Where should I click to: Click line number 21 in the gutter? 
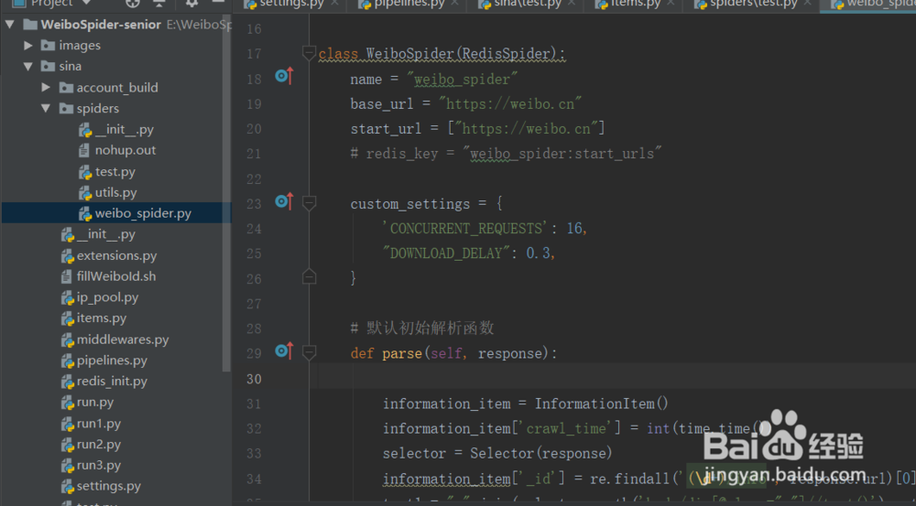254,154
